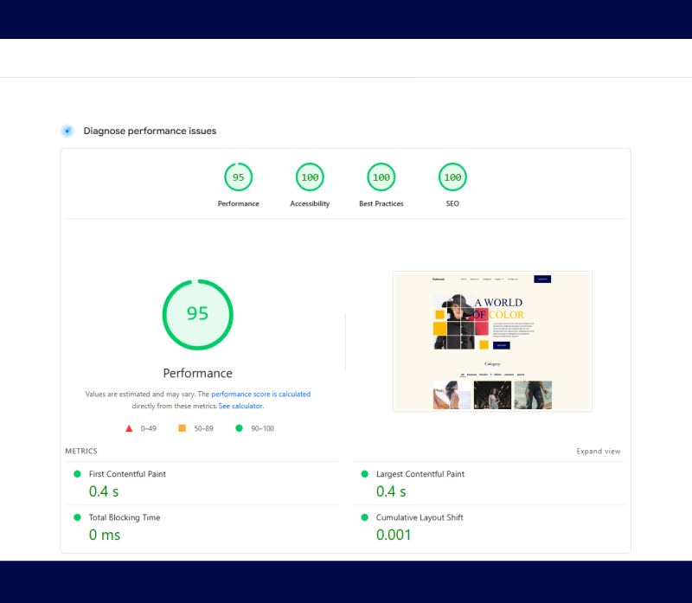Select the Best Practices score gauge
This screenshot has width=692, height=603.
[x=381, y=177]
